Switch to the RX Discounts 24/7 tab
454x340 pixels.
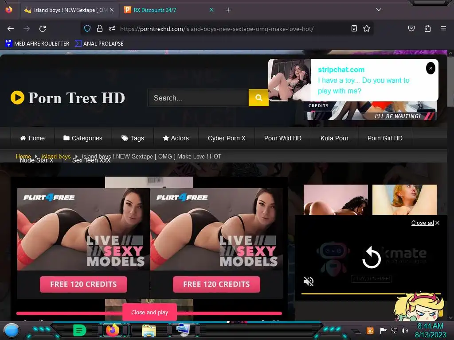pyautogui.click(x=169, y=10)
